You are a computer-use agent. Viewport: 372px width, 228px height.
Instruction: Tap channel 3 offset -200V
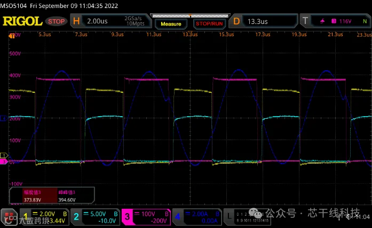(x=159, y=221)
